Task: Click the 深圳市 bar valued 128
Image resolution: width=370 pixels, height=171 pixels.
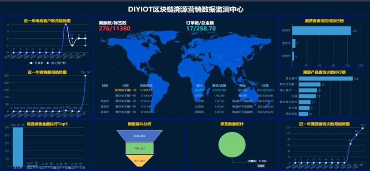Action: (322, 30)
